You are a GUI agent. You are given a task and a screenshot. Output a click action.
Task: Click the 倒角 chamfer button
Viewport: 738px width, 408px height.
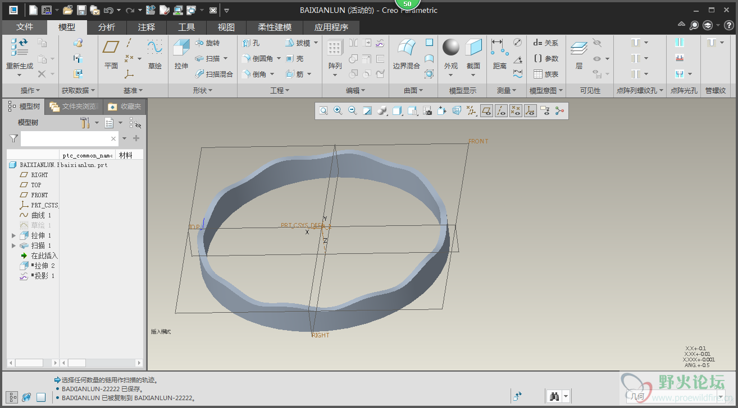[x=254, y=74]
